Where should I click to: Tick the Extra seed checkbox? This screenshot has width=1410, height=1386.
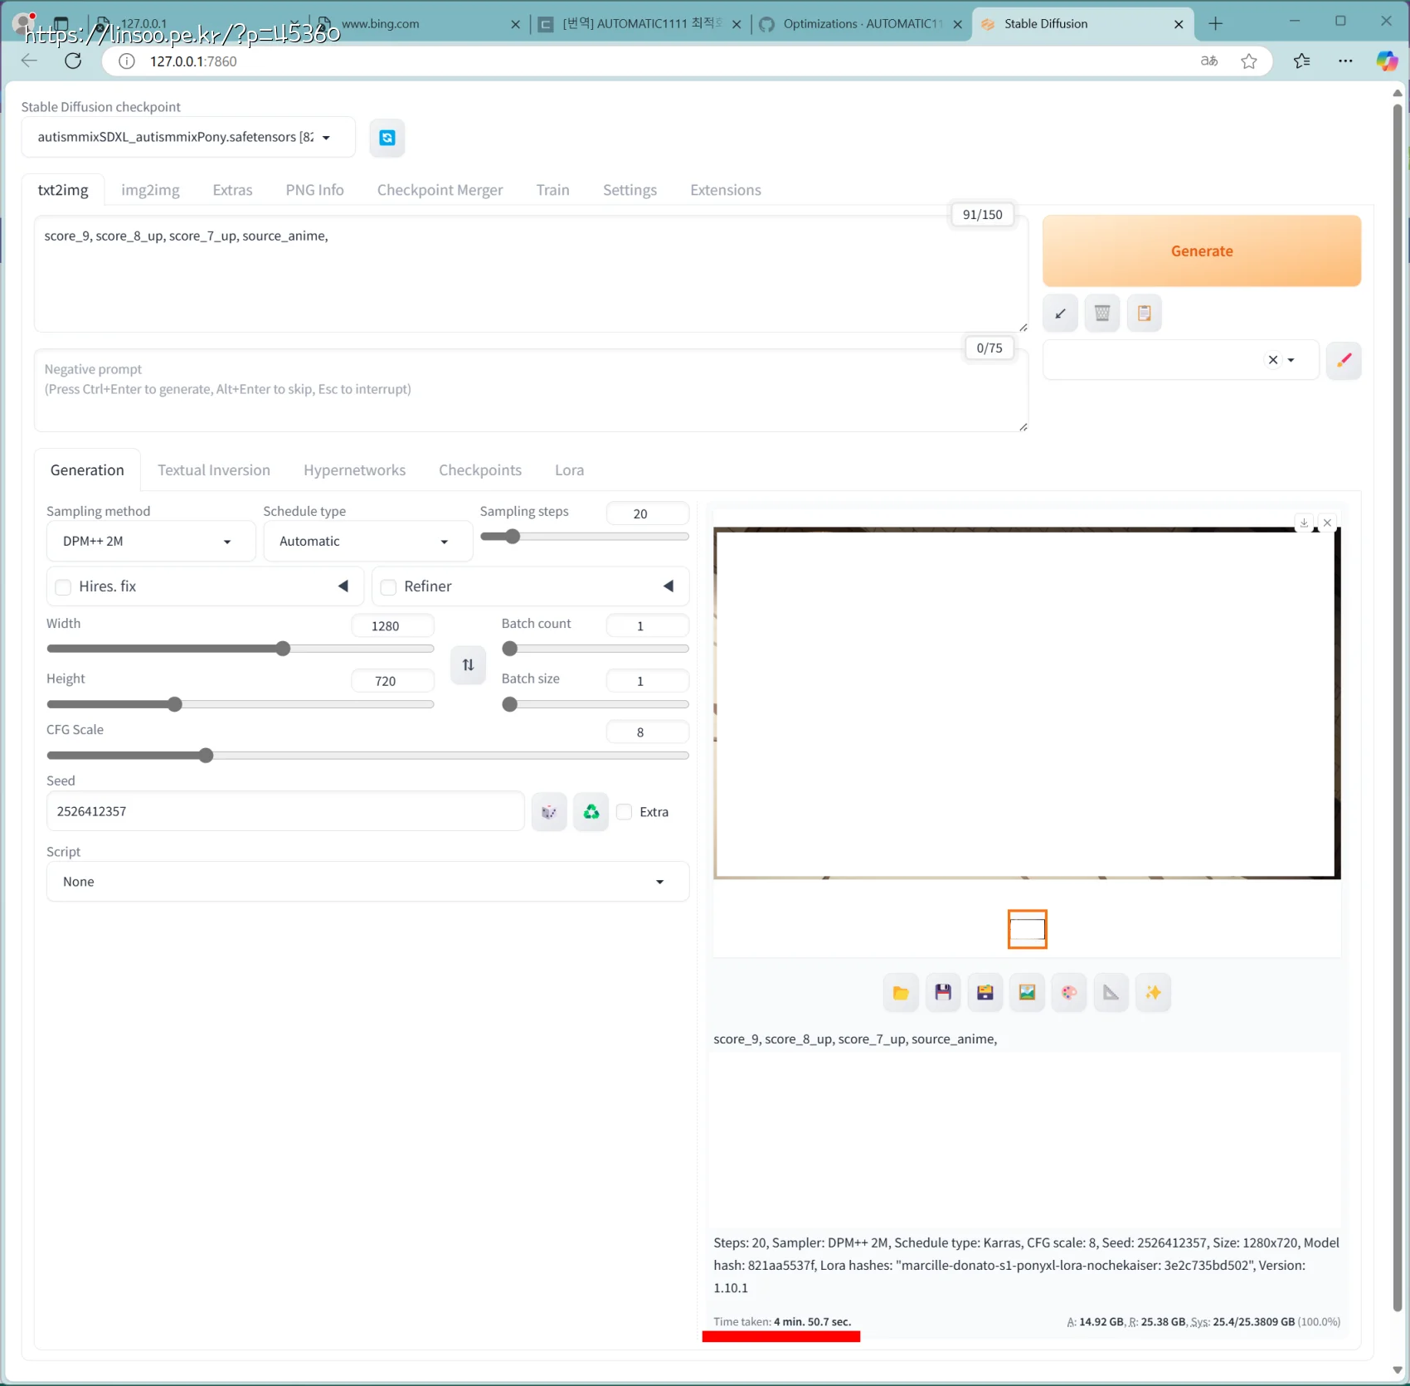point(625,812)
